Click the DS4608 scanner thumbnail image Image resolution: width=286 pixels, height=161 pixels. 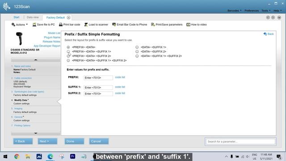click(19, 38)
